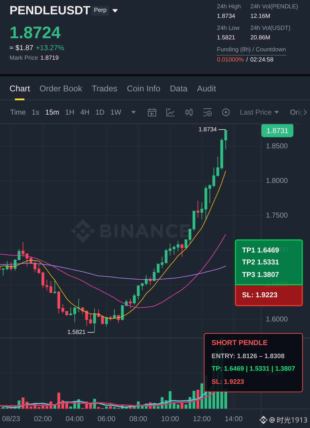The height and width of the screenshot is (428, 310).
Task: Select the 1D interval
Action: point(100,112)
